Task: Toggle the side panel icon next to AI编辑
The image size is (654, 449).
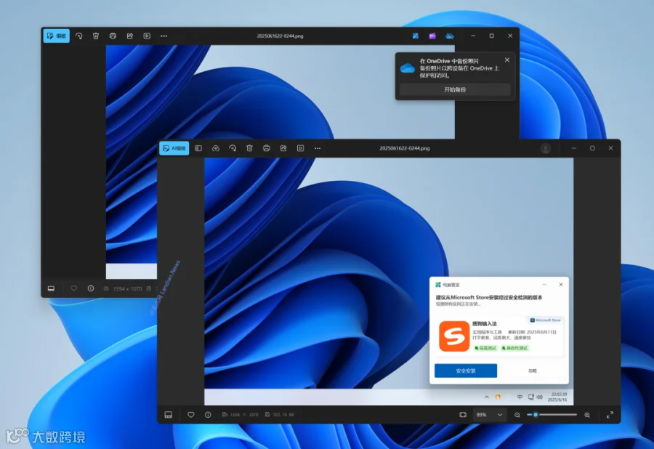Action: click(x=198, y=148)
